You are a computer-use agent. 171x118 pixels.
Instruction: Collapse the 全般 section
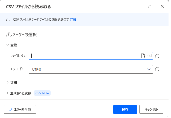[8, 45]
